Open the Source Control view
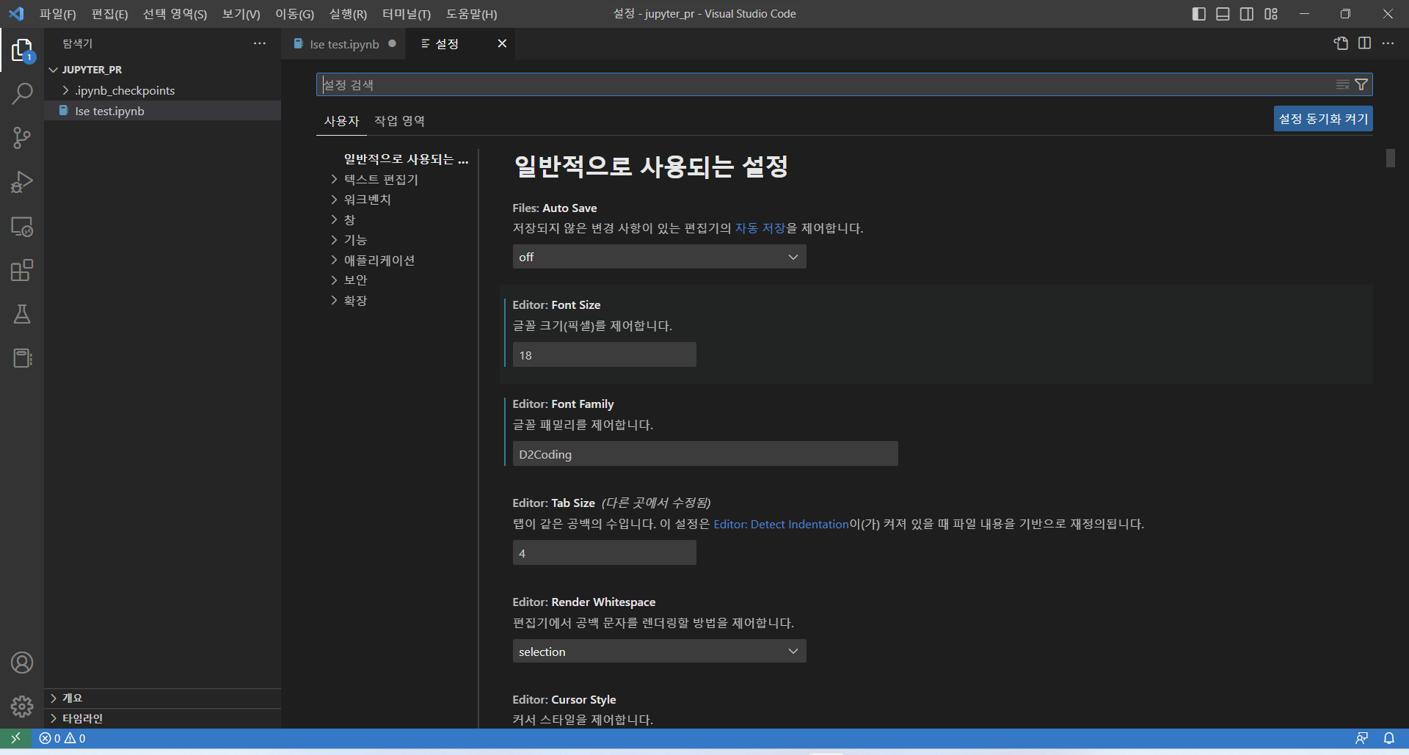Image resolution: width=1409 pixels, height=755 pixels. pyautogui.click(x=22, y=138)
